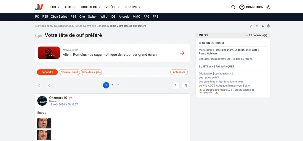Click CONNEXION login link
Screen dimensions: 303x141
coord(254,7)
